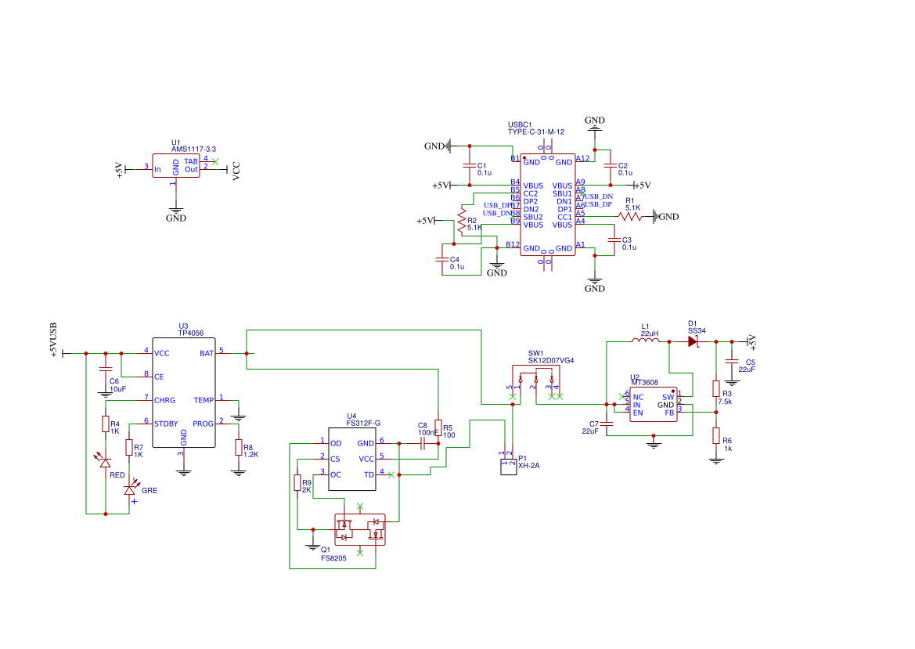Click the R6 resistor symbol
This screenshot has height=649, width=915.
(x=716, y=435)
